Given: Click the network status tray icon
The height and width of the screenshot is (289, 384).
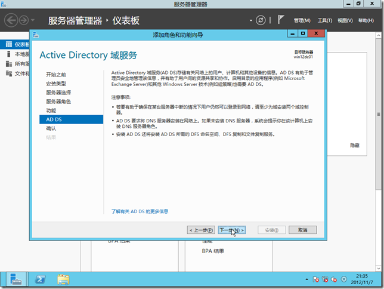Looking at the screenshot, I should (x=325, y=279).
